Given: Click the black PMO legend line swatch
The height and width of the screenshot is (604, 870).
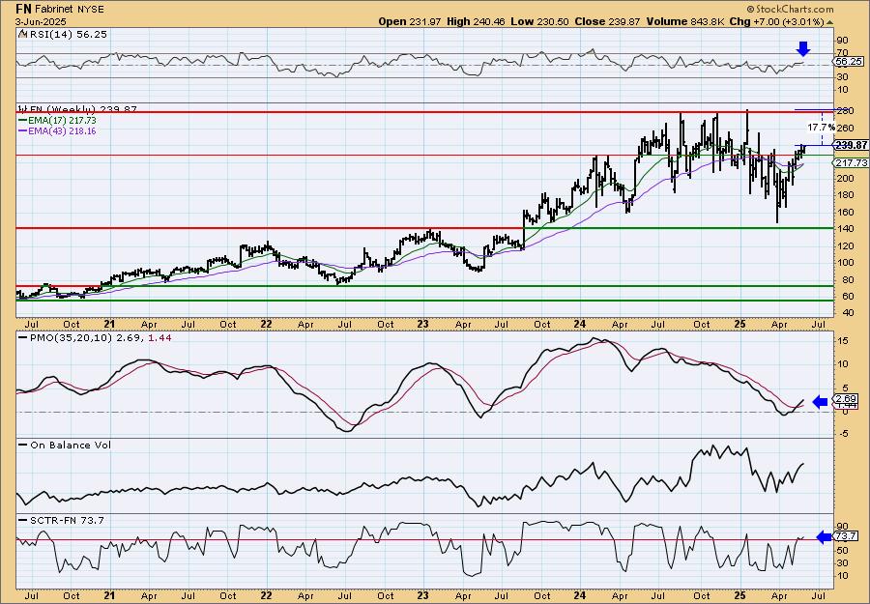Looking at the screenshot, I should click(22, 337).
